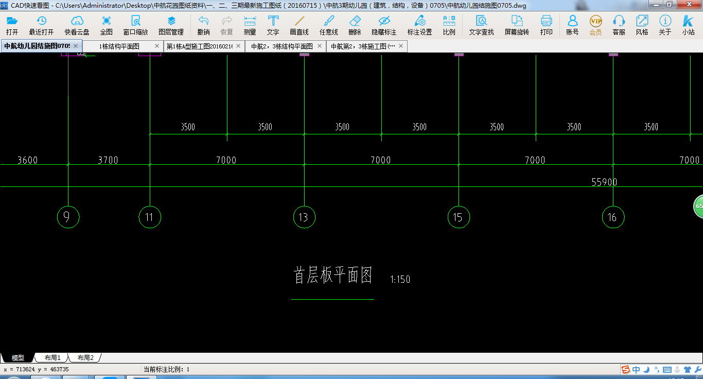Click the 首层板平面图 drawing title
This screenshot has height=379, width=703.
point(333,275)
